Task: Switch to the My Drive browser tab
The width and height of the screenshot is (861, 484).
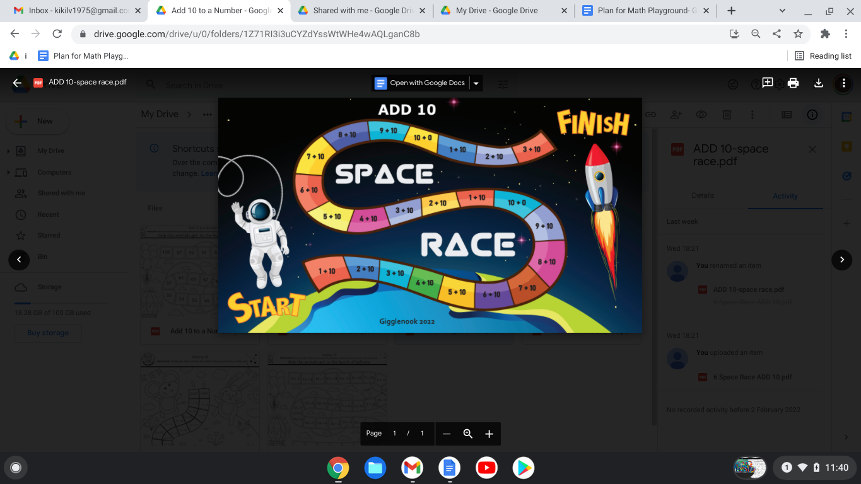Action: click(497, 11)
